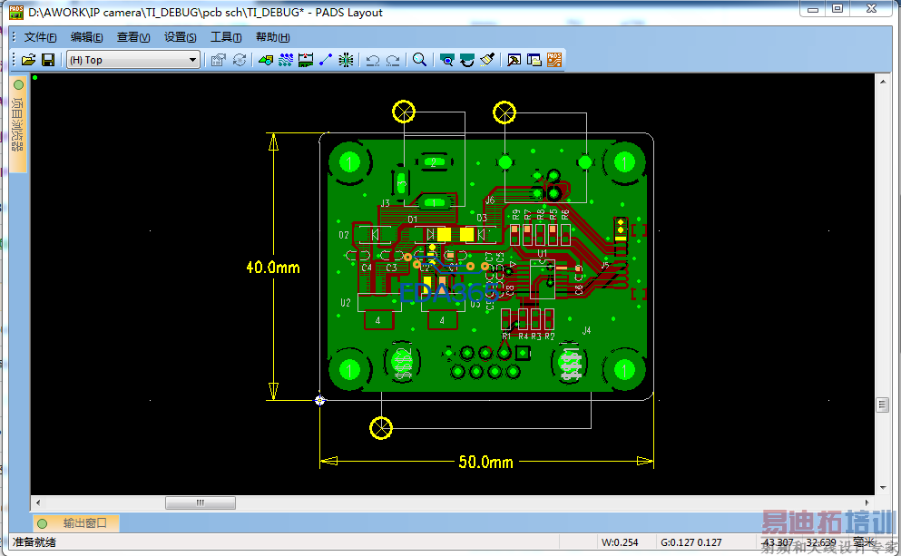Open the Project Explorer toolbar icon
This screenshot has width=901, height=556.
(x=534, y=60)
